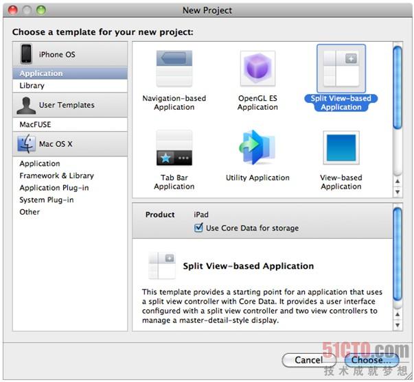The height and width of the screenshot is (382, 414).
Task: Select MacFUSE under User Templates
Action: click(70, 124)
